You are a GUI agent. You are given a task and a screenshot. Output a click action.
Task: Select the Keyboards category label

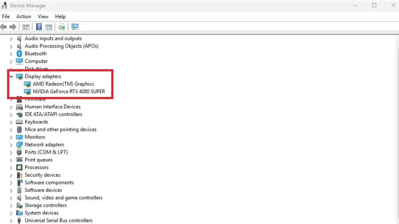(x=36, y=122)
